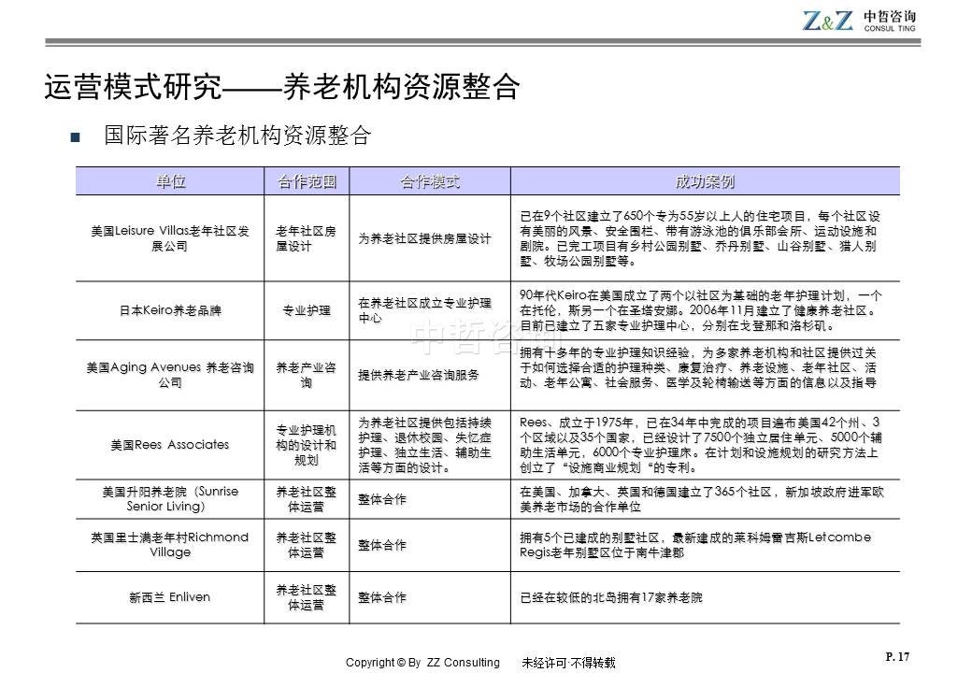Click 养老社区整体运营 in the Sunrise Senior Living row
Screen dimensions: 972x673
[x=307, y=499]
